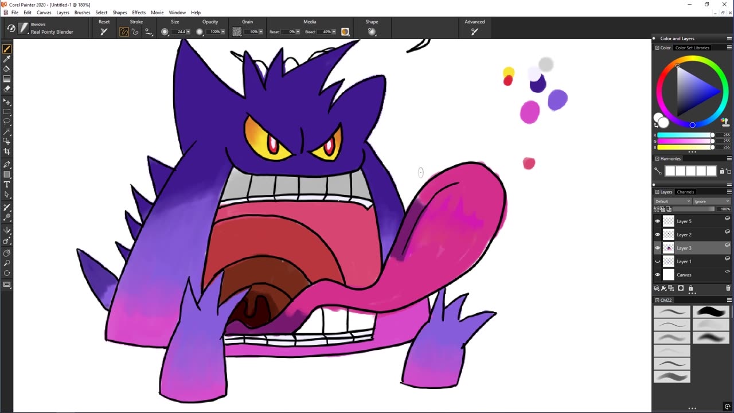Screen dimensions: 734x413
Task: Switch to Color Set Libraries tab
Action: [x=692, y=48]
